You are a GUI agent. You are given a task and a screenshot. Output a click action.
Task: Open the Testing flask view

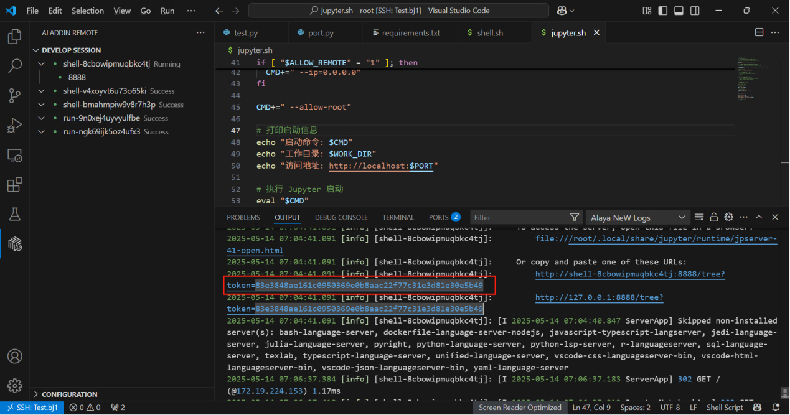[x=14, y=215]
